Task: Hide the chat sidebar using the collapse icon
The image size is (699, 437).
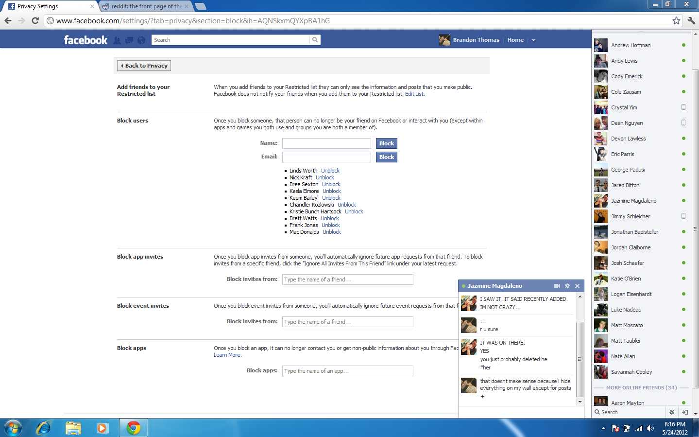Action: click(x=685, y=412)
